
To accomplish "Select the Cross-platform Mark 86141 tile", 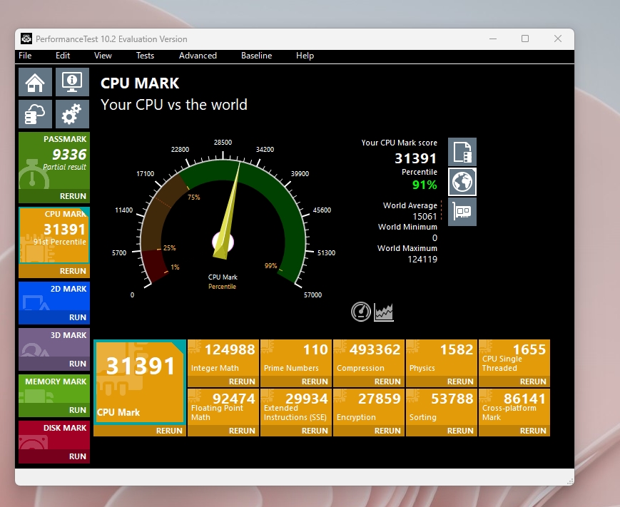I will (514, 407).
